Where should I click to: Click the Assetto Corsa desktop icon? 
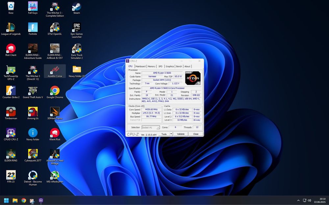pos(55,71)
